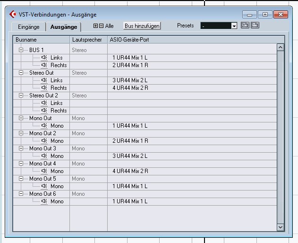
Task: Click the remove preset minus icon
Action: click(x=255, y=25)
